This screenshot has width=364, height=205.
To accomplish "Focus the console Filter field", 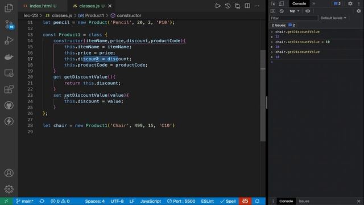I will point(293,18).
